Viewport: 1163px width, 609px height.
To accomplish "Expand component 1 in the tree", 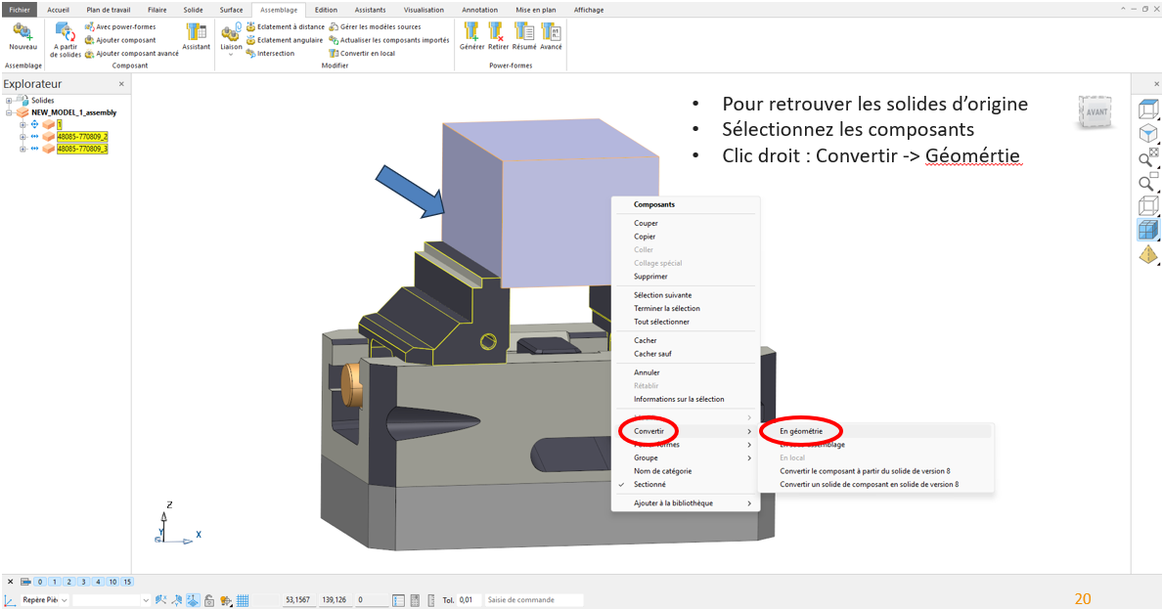I will click(22, 124).
